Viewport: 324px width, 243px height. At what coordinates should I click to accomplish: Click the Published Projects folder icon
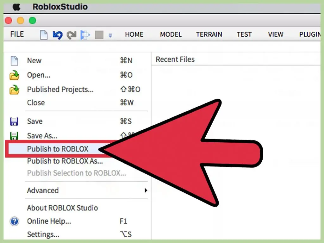pos(14,90)
